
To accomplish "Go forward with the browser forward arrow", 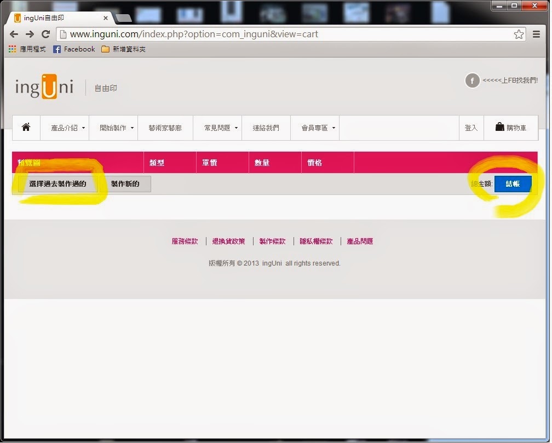I will coord(30,34).
